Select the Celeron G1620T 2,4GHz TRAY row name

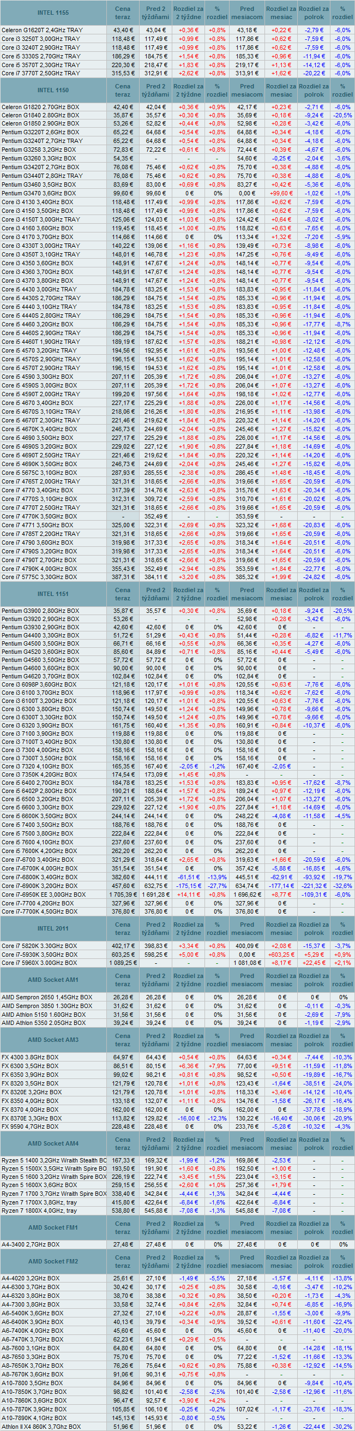(42, 30)
